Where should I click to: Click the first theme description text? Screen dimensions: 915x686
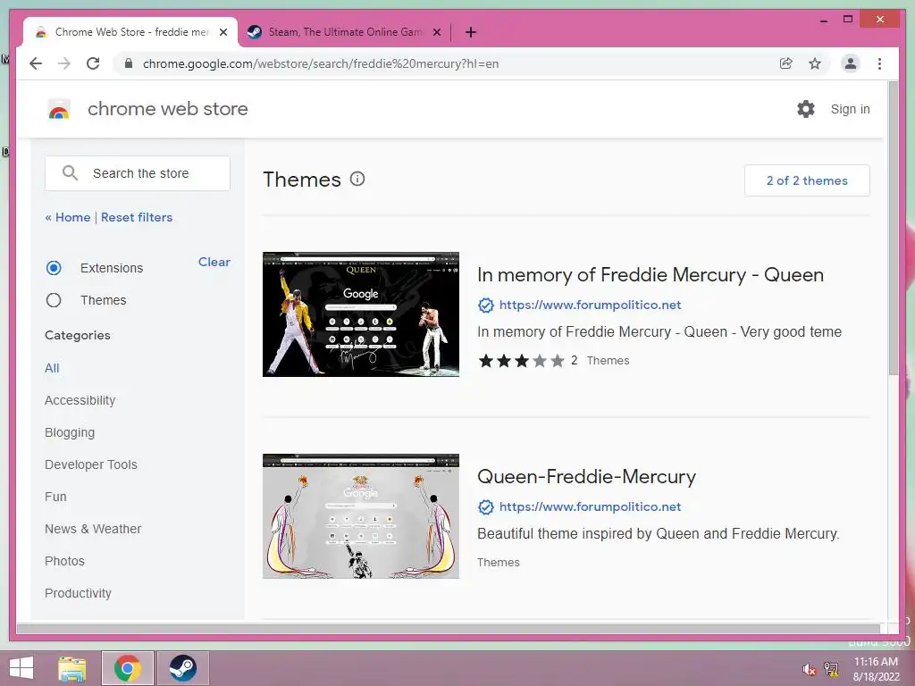click(659, 332)
